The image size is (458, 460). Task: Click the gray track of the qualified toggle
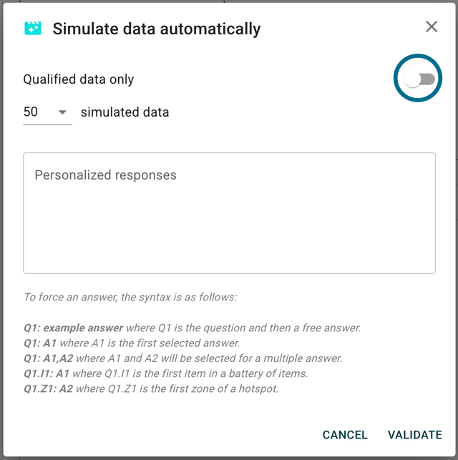pos(428,79)
